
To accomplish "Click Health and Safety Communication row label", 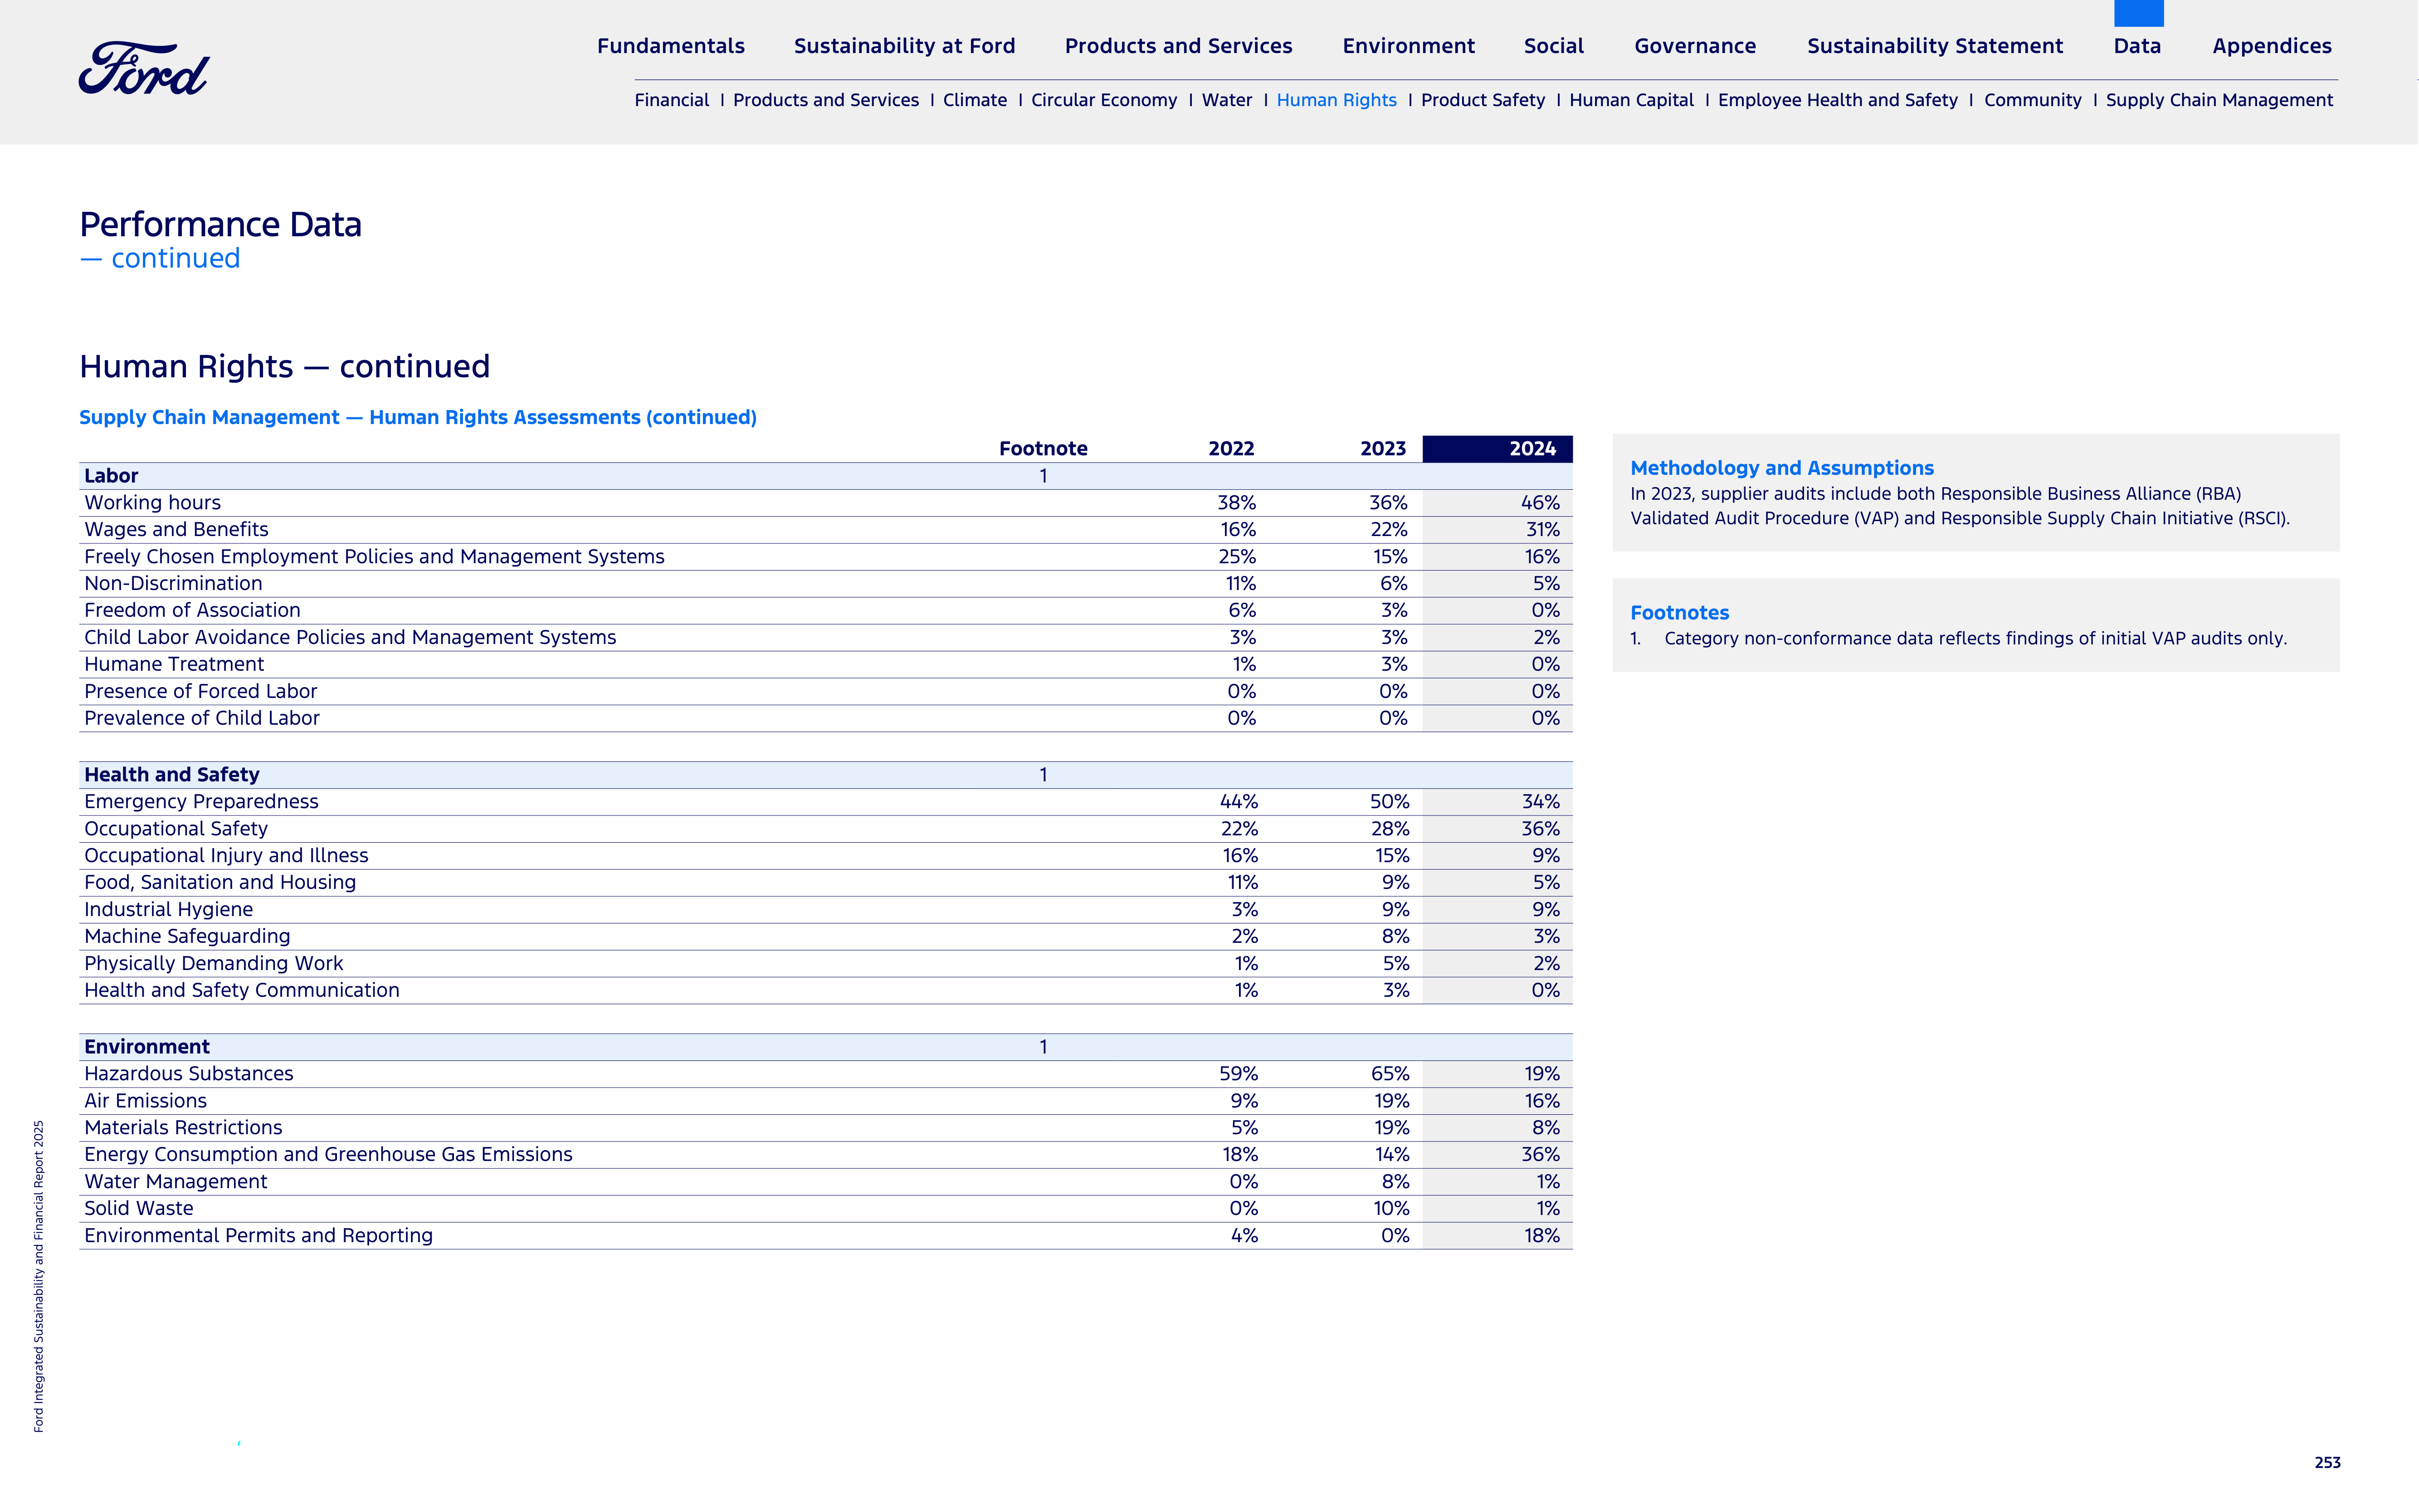I will (x=242, y=991).
